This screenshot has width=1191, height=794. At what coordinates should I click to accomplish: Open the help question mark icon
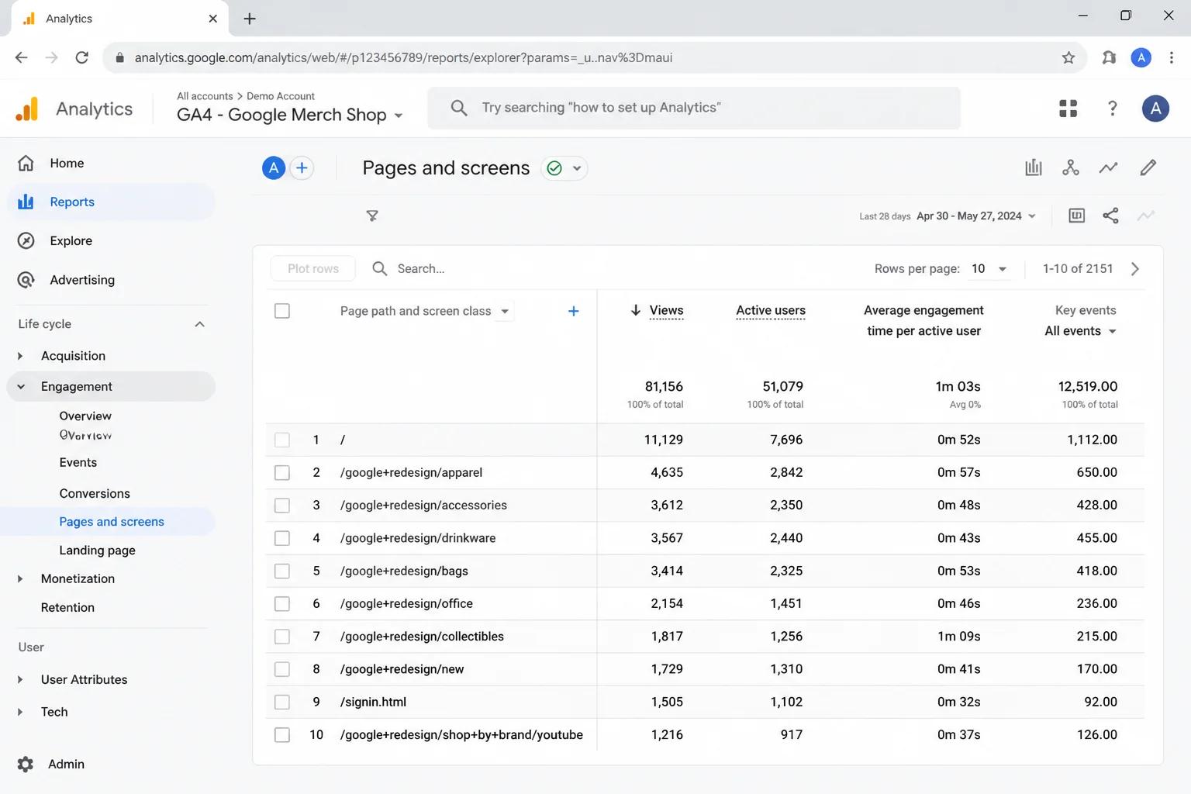(x=1112, y=109)
